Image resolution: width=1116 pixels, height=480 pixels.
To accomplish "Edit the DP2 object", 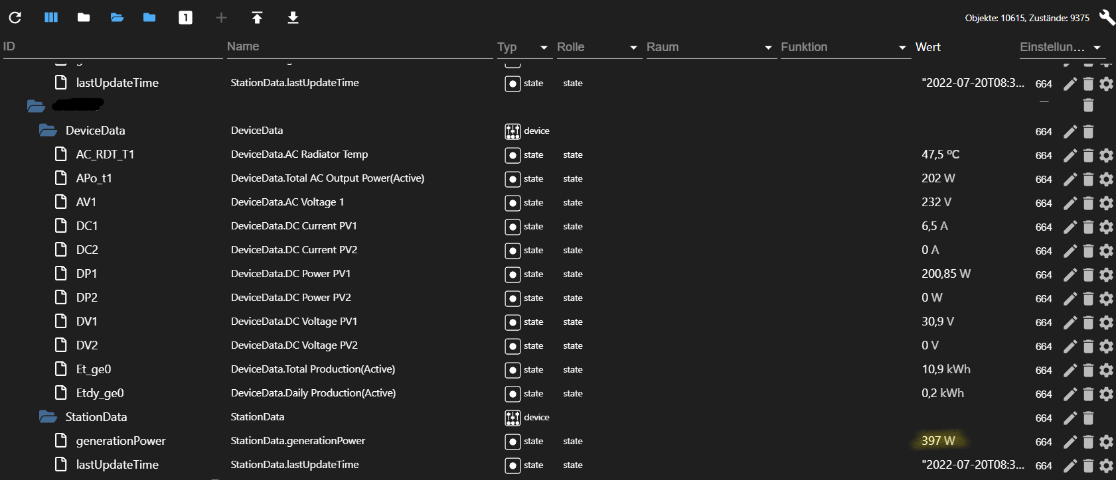I will [x=1070, y=298].
